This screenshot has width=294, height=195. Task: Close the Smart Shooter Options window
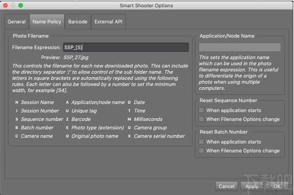tap(5, 5)
